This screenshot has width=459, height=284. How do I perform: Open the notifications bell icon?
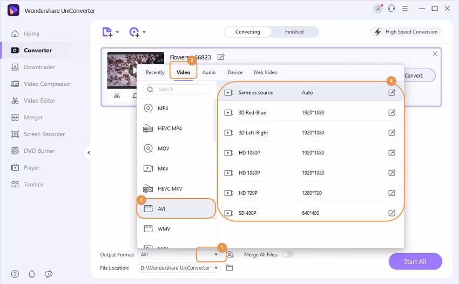tap(32, 274)
